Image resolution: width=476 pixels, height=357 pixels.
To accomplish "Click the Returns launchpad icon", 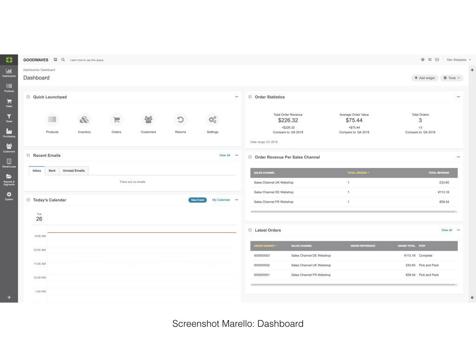I will pyautogui.click(x=180, y=120).
